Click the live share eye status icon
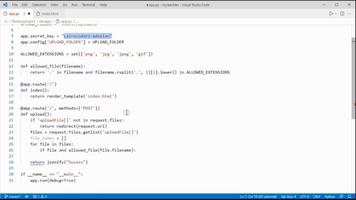This screenshot has width=356, height=200. (x=27, y=197)
